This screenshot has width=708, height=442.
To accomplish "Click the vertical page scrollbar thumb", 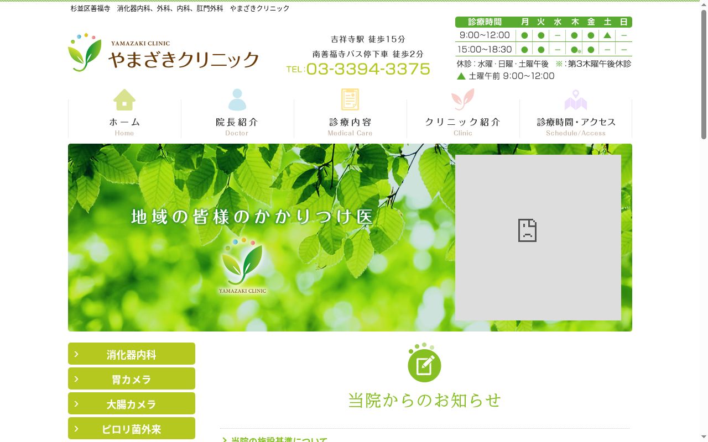I will tap(704, 75).
